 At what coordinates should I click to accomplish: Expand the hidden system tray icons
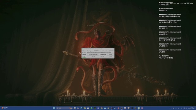click(171, 108)
